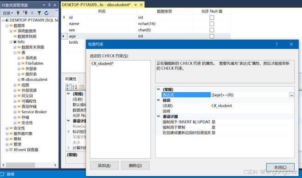Toggle Allow Null checkbox for sex column
This screenshot has height=178, width=302.
coord(212,30)
